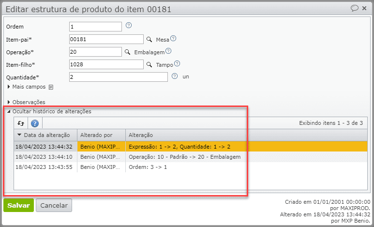Expand the Observações section

[x=28, y=102]
